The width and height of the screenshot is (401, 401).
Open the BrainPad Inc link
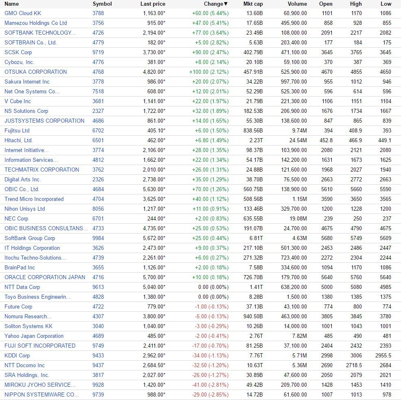point(20,268)
